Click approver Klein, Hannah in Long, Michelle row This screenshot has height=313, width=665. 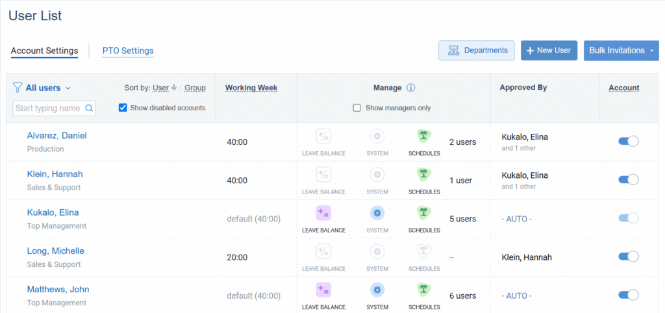527,257
